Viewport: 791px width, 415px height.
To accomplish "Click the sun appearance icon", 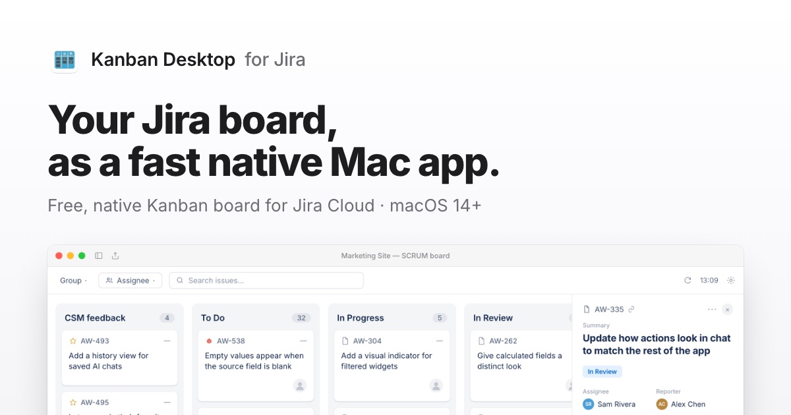I will click(731, 281).
